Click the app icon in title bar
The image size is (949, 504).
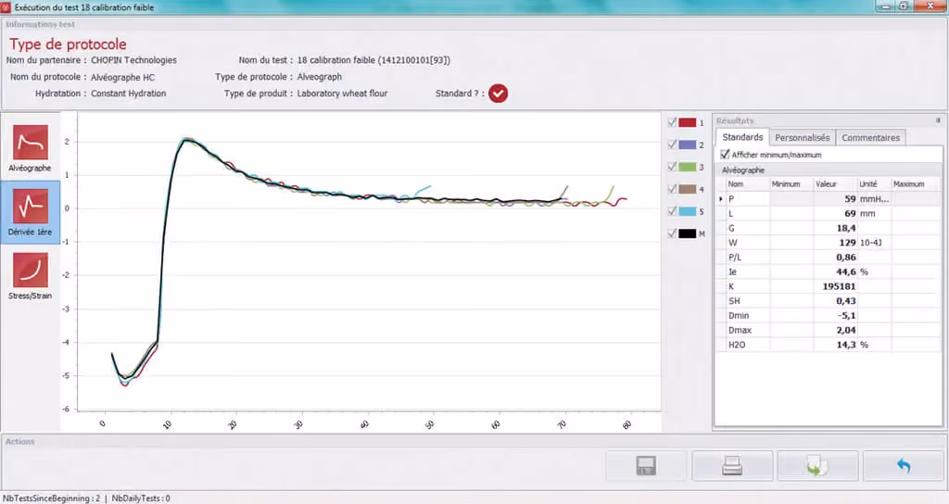(6, 7)
